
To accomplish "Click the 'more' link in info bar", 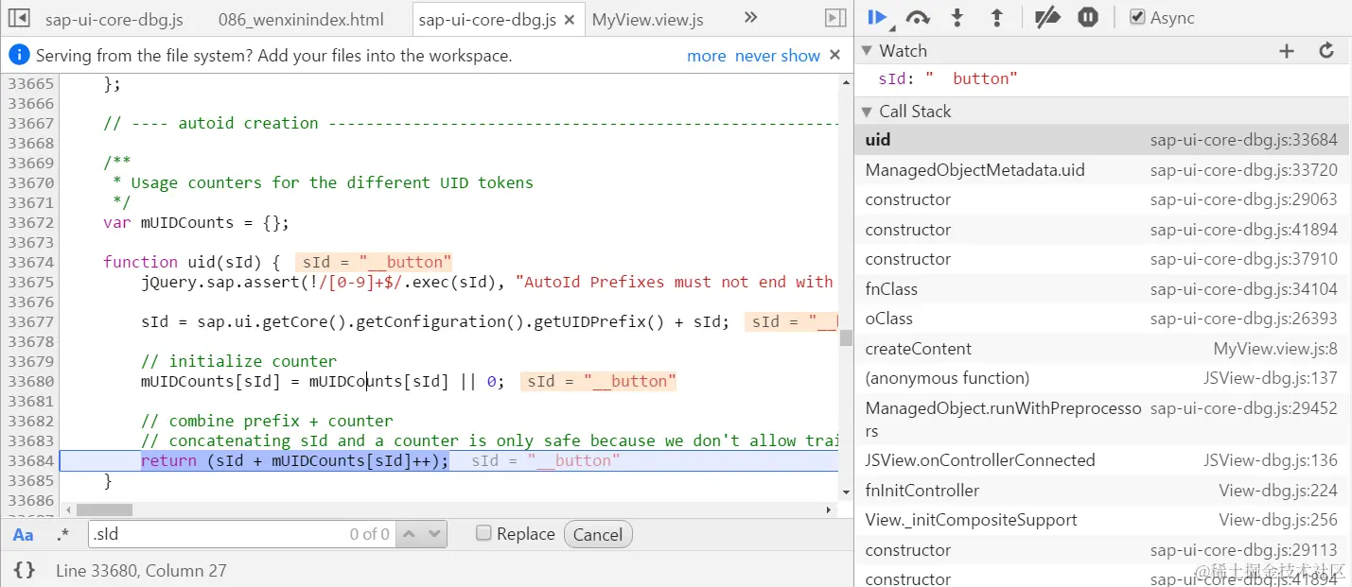I will [x=707, y=56].
